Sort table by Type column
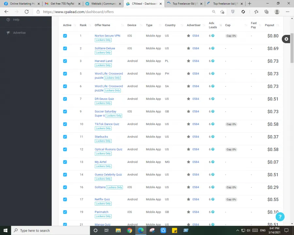Screen dimensions: 294x235 click(x=149, y=25)
